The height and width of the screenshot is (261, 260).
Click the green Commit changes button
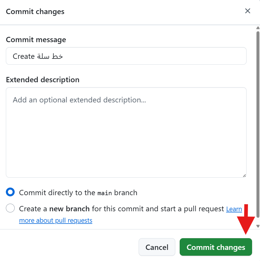[x=216, y=247]
